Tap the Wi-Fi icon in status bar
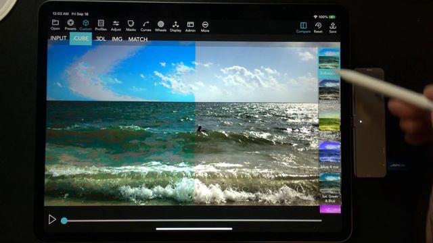The height and width of the screenshot is (243, 433). pos(315,17)
